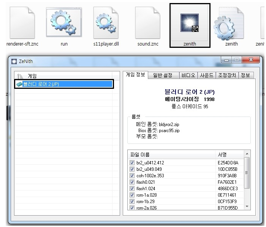Image resolution: width=266 pixels, height=227 pixels.
Task: Click the ZeNith title bar app icon
Action: [14, 61]
